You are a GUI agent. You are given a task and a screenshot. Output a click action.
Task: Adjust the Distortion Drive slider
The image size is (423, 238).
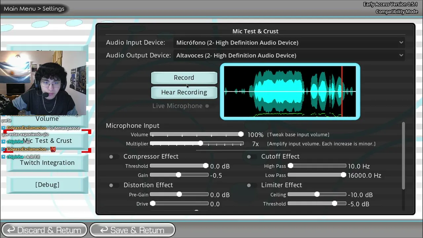(x=179, y=204)
